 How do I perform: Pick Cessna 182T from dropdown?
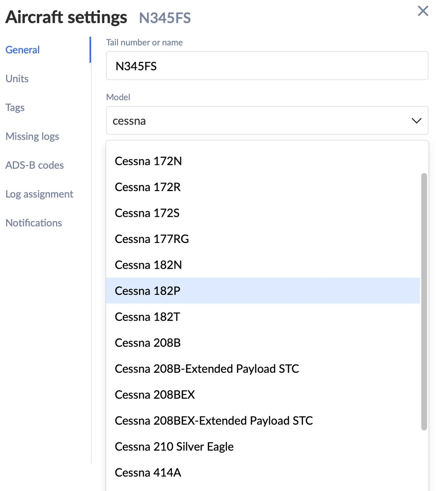263,317
